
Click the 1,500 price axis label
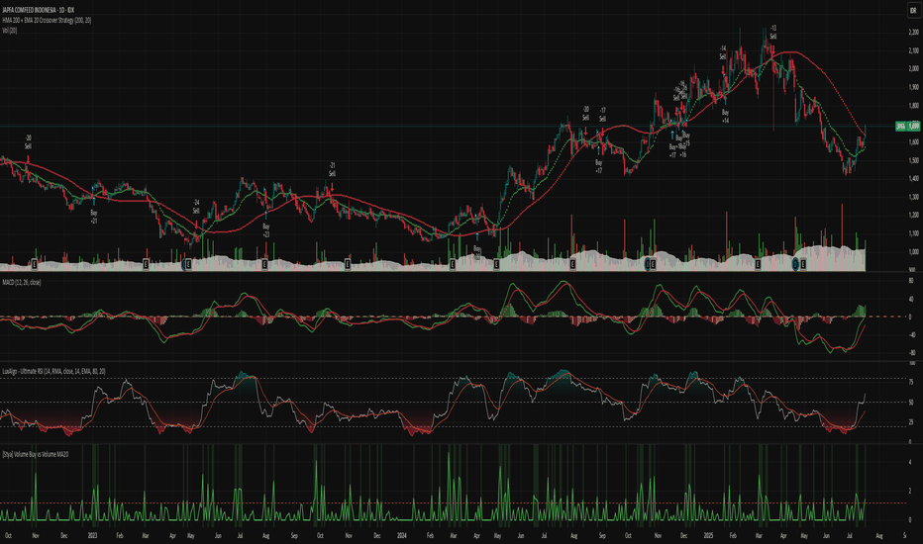click(913, 160)
